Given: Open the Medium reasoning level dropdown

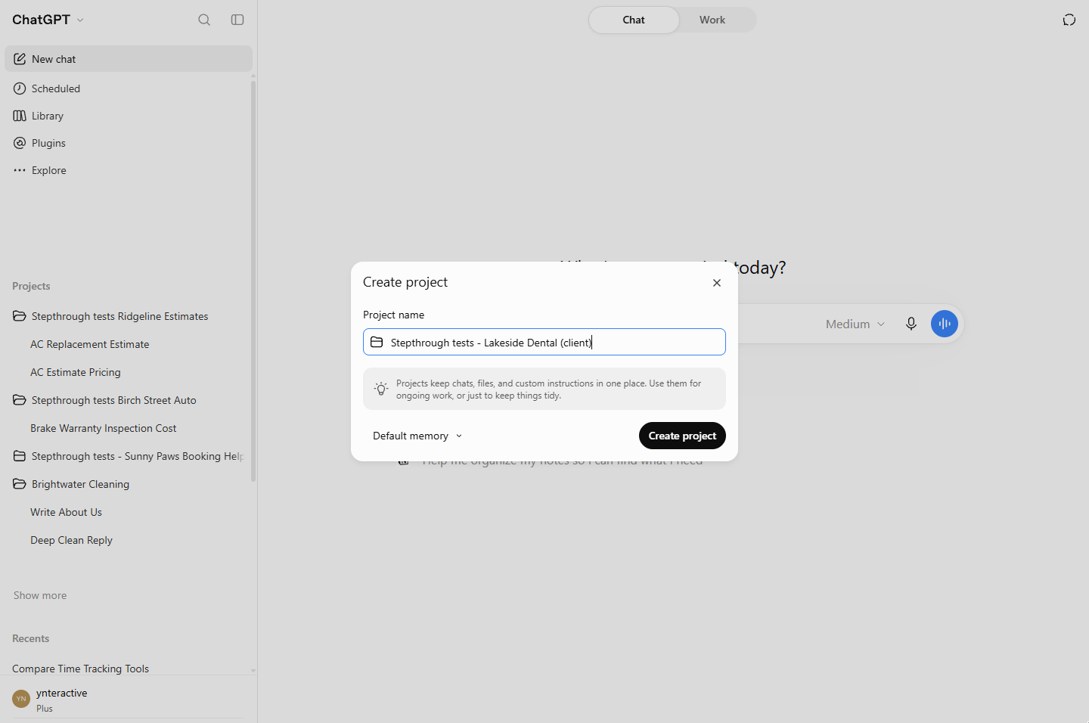Looking at the screenshot, I should [x=855, y=324].
